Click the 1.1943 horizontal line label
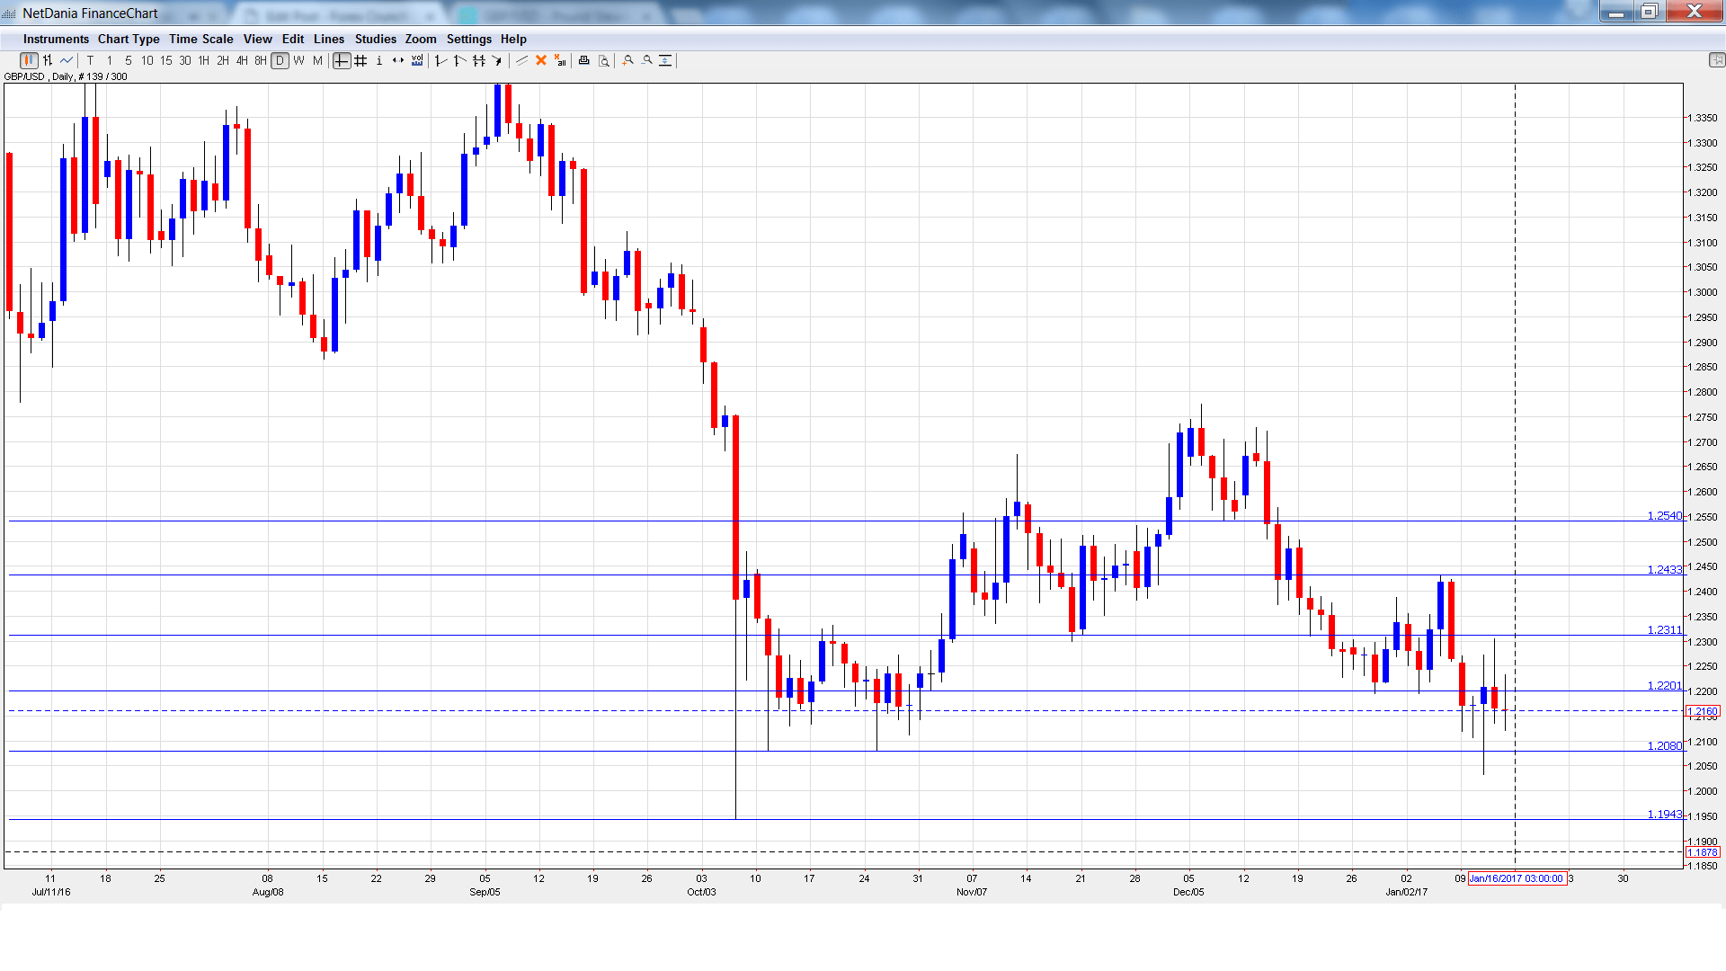This screenshot has height=971, width=1726. click(1664, 815)
